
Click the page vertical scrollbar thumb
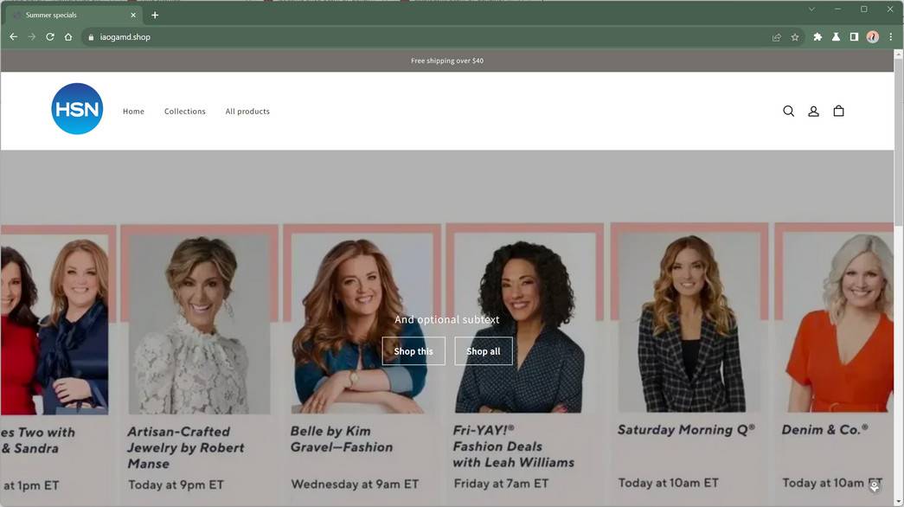tap(898, 141)
